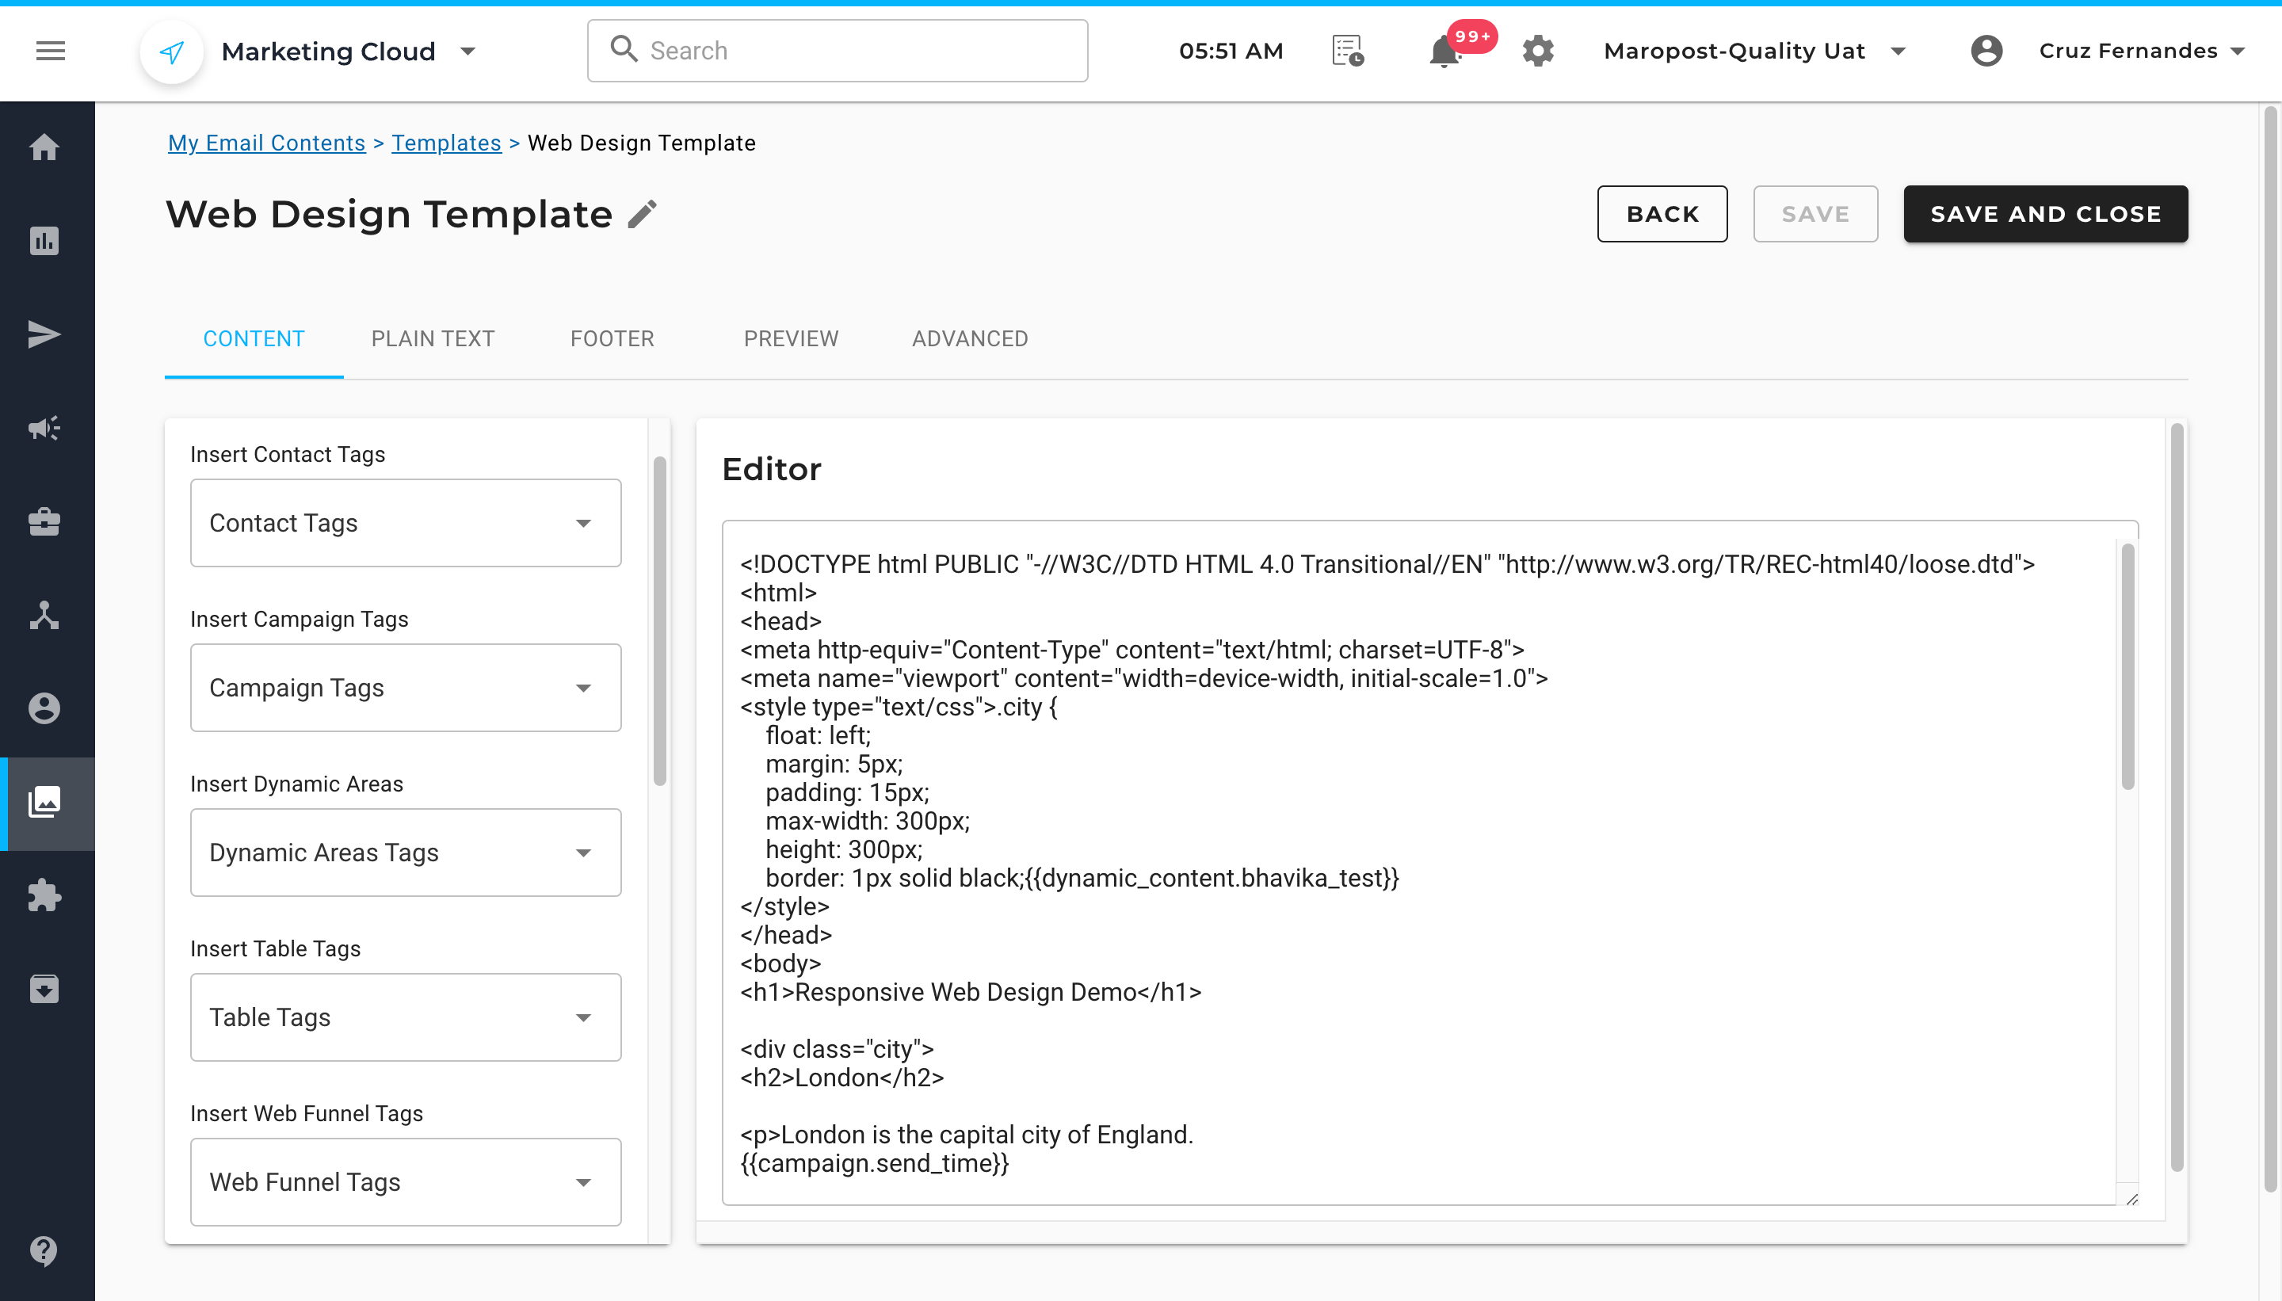Click the home icon in sidebar
Image resolution: width=2282 pixels, height=1301 pixels.
click(x=44, y=147)
